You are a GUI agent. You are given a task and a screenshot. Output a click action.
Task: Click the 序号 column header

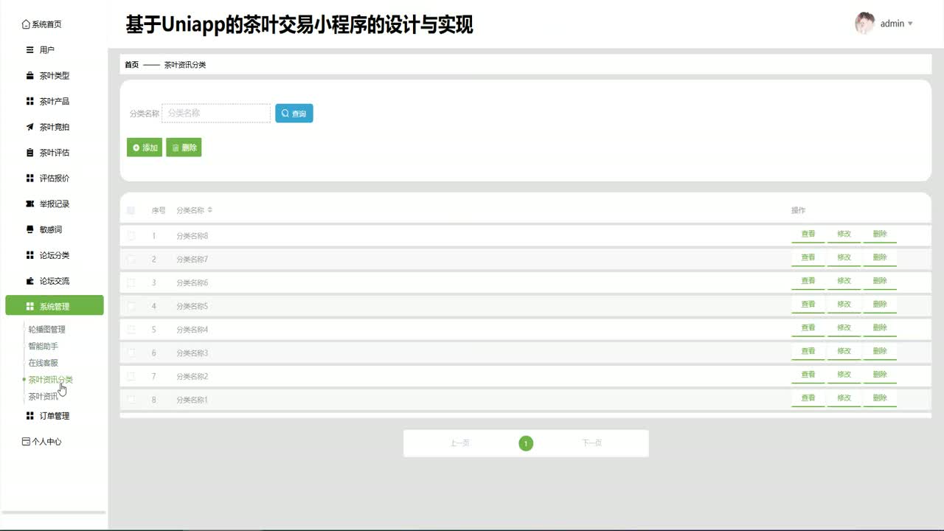(x=159, y=210)
